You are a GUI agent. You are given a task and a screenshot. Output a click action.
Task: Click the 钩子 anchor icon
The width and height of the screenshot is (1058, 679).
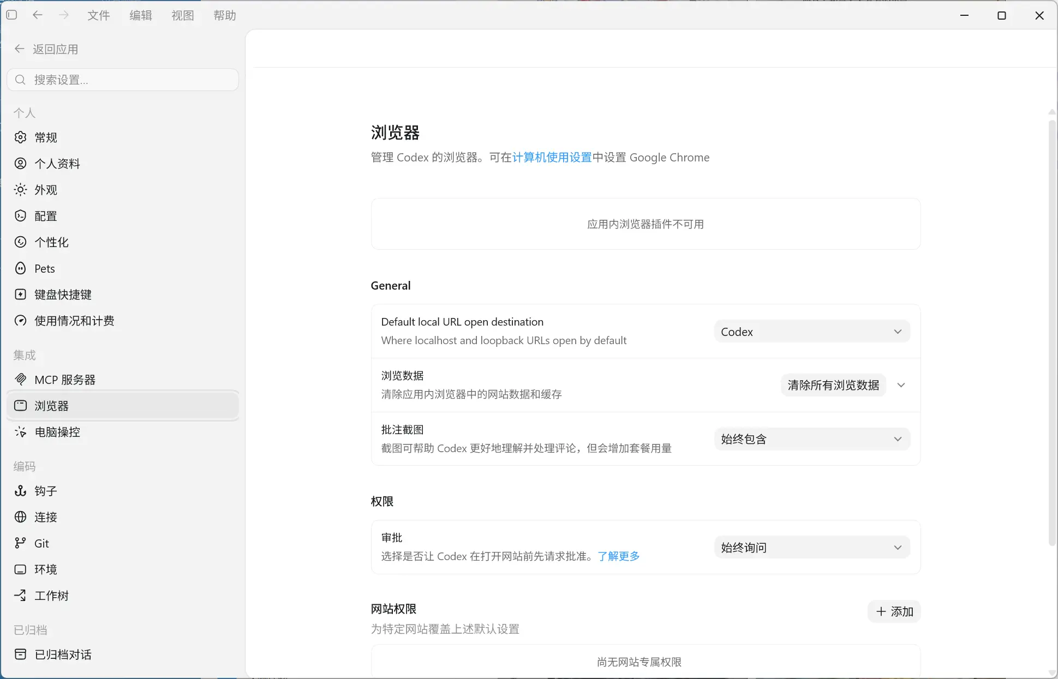click(x=20, y=491)
